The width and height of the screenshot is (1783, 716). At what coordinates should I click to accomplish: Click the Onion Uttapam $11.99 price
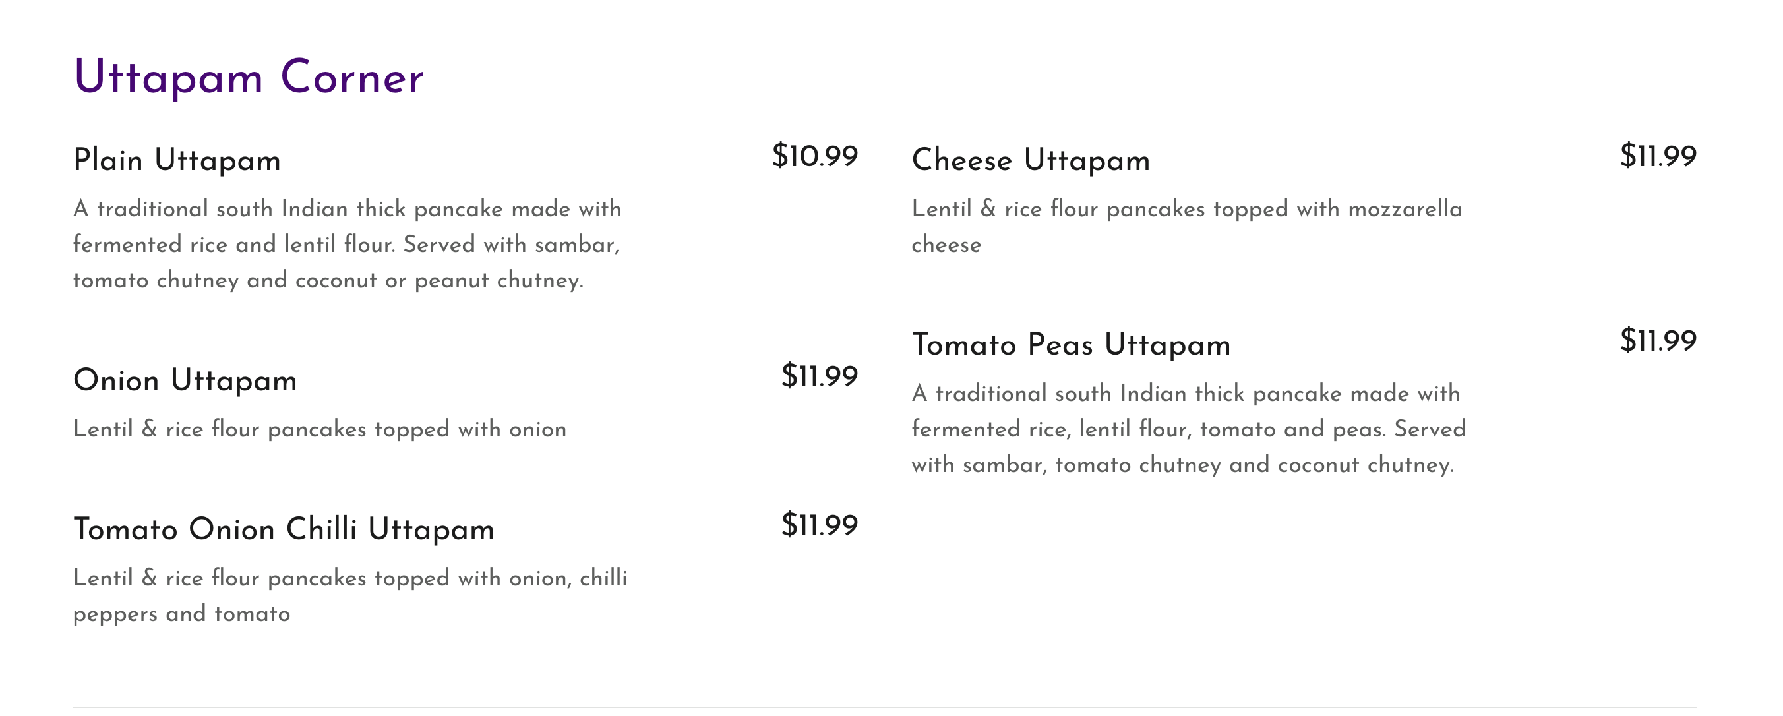pyautogui.click(x=819, y=376)
